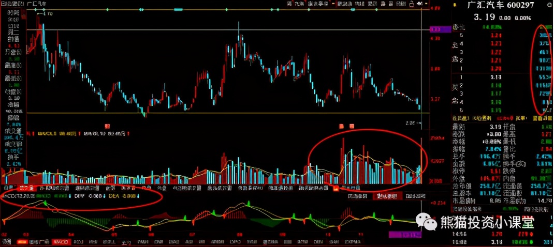Click the lock icon in the chart toolbar
The width and height of the screenshot is (554, 247).
[x=412, y=4]
